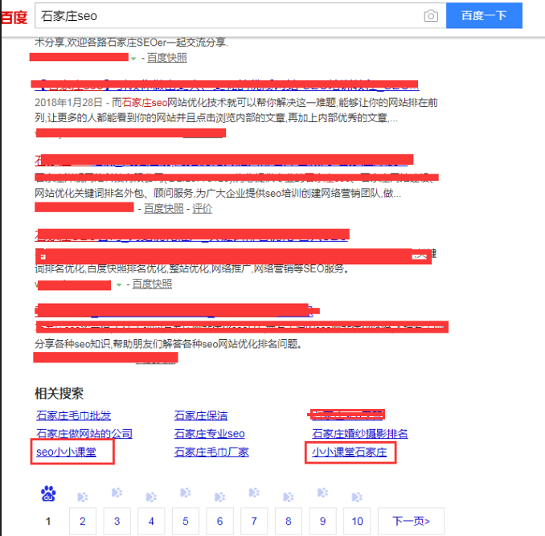Viewport: 545px width, 536px height.
Task: Click 下一页 next page button
Action: click(x=412, y=521)
